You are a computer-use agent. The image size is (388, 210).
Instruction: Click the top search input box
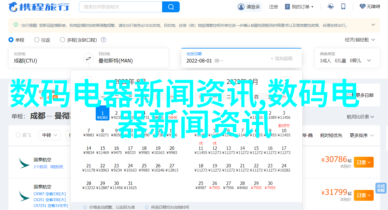[121, 7]
